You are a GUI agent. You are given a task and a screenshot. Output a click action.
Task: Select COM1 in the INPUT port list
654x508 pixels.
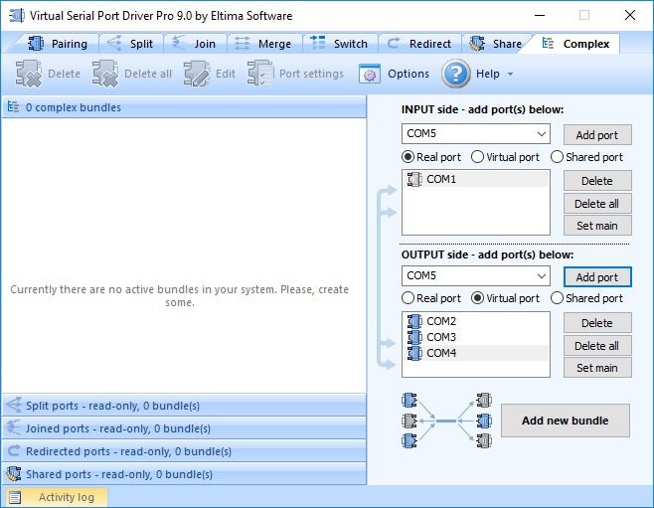(476, 179)
